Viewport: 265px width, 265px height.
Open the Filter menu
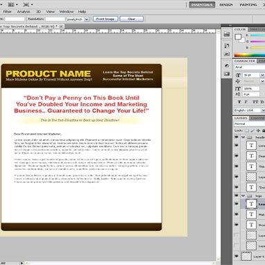tap(7, 12)
